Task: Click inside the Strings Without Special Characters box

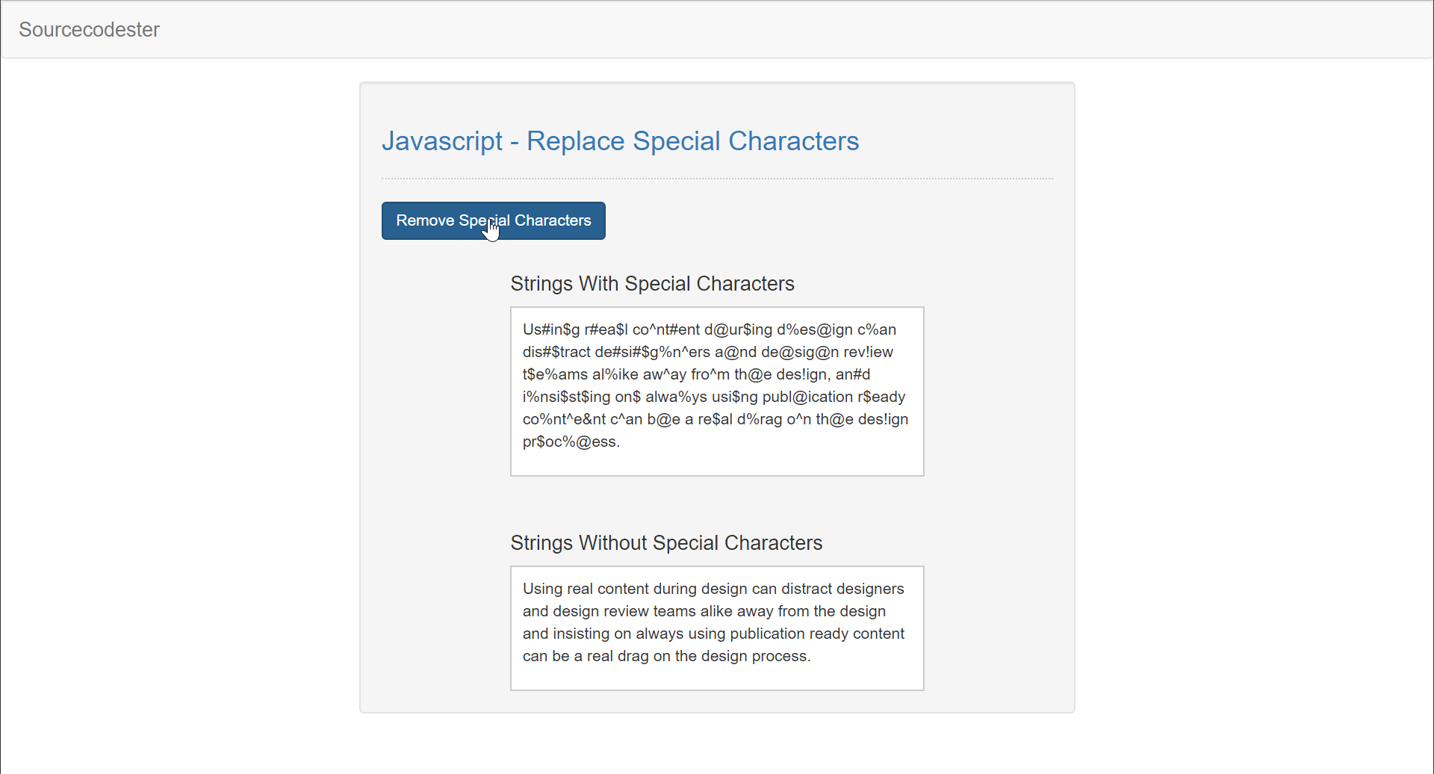Action: tap(716, 628)
